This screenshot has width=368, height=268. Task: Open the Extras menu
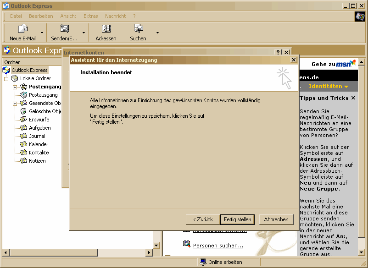coord(91,16)
